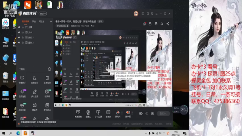Open toolbox tool with NEW badge right of 多人连麦
The height and width of the screenshot is (136, 242).
point(47,93)
